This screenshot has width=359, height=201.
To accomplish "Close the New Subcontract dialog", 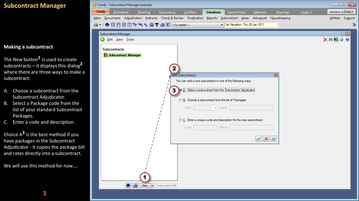I will point(276,75).
